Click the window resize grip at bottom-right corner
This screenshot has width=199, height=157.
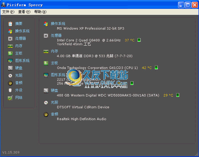click(x=197, y=155)
